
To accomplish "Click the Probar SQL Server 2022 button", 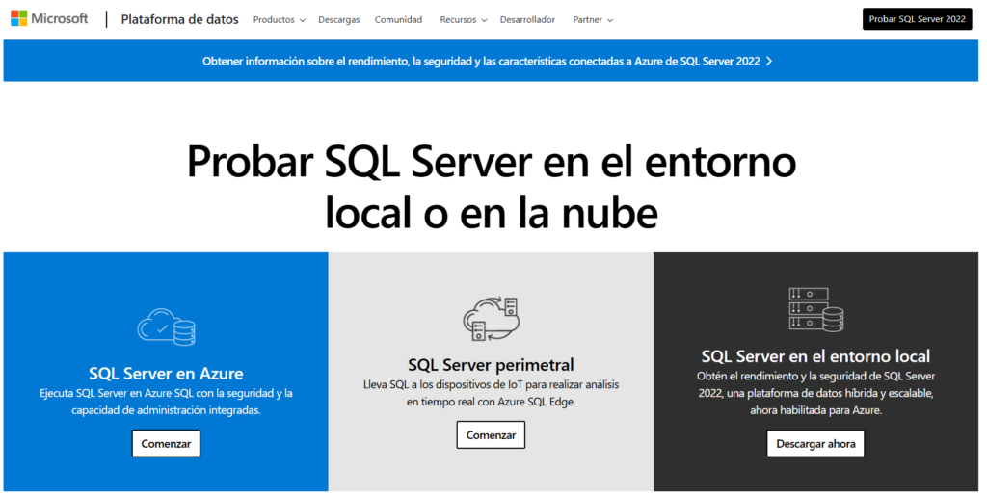I will [918, 19].
